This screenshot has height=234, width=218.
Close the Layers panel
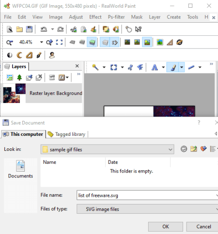[x=77, y=66]
